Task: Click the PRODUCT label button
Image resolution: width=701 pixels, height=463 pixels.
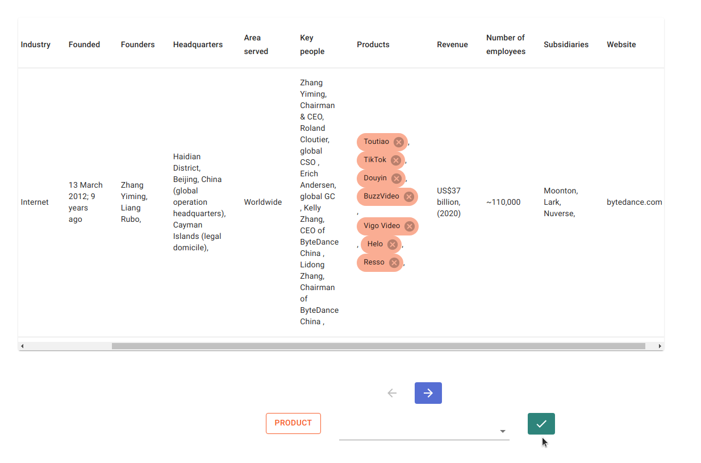Action: coord(293,423)
